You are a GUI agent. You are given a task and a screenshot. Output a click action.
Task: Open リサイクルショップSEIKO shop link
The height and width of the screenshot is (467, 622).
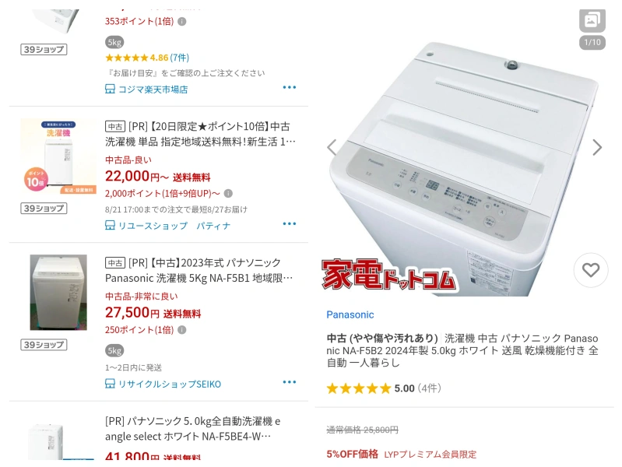(x=163, y=384)
